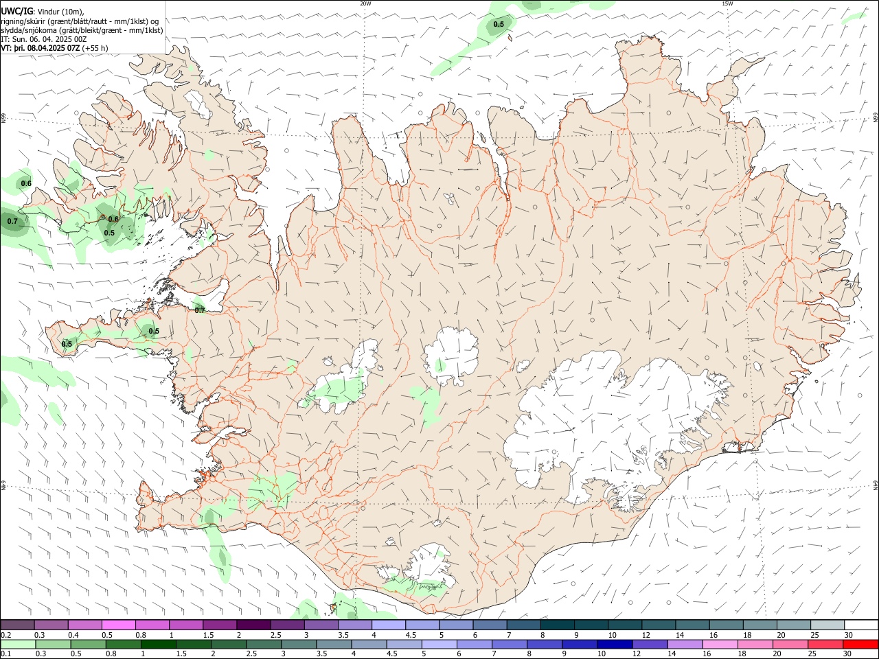The image size is (879, 659).
Task: Click the "IT: Sun. 06. 04. 2025 00Z" line
Action: 44,39
